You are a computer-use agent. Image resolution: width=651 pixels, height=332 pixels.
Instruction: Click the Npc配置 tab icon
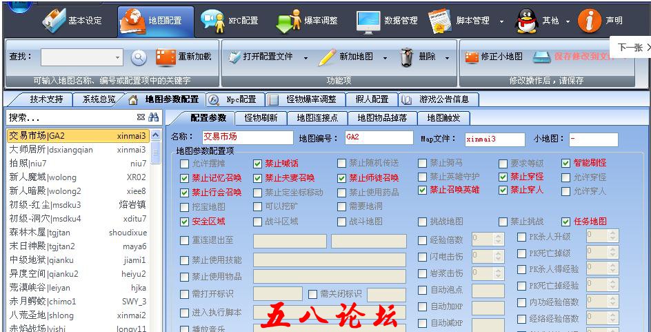[x=213, y=99]
